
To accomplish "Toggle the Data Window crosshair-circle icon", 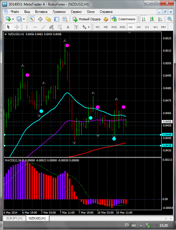I will pos(40,19).
